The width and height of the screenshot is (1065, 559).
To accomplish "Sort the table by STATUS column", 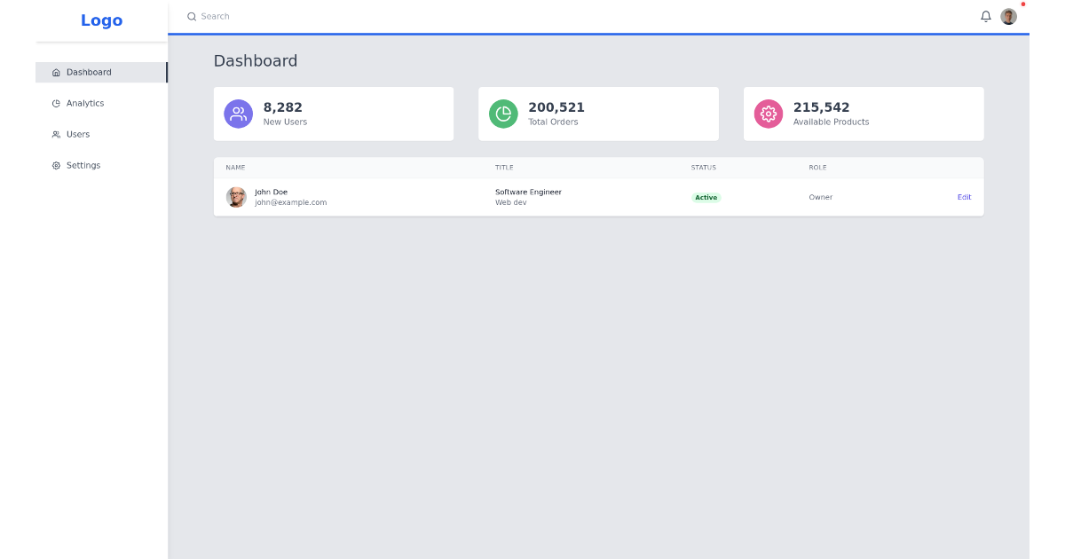I will pyautogui.click(x=703, y=167).
